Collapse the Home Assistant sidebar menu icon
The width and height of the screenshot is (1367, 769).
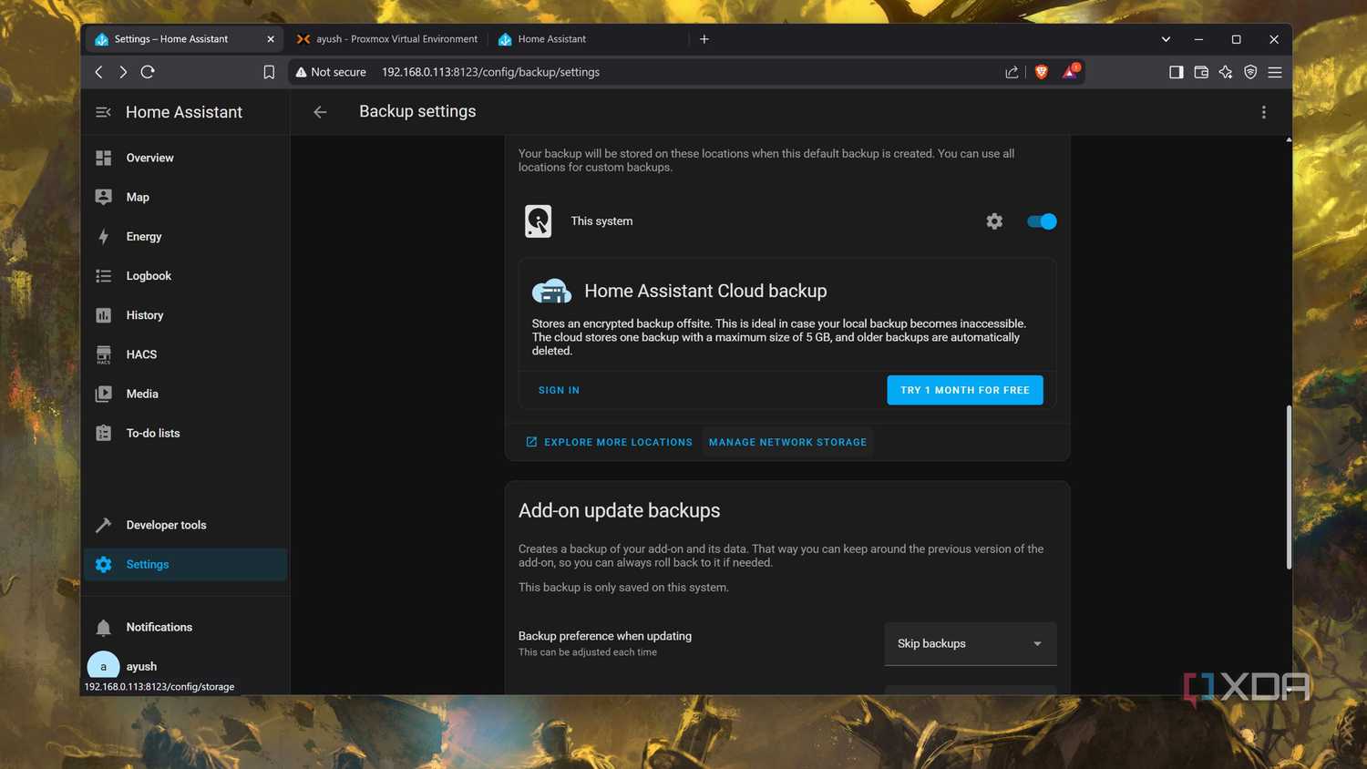(x=103, y=112)
